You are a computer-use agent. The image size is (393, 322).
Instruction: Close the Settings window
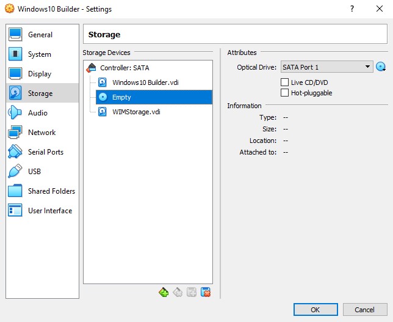click(x=380, y=9)
